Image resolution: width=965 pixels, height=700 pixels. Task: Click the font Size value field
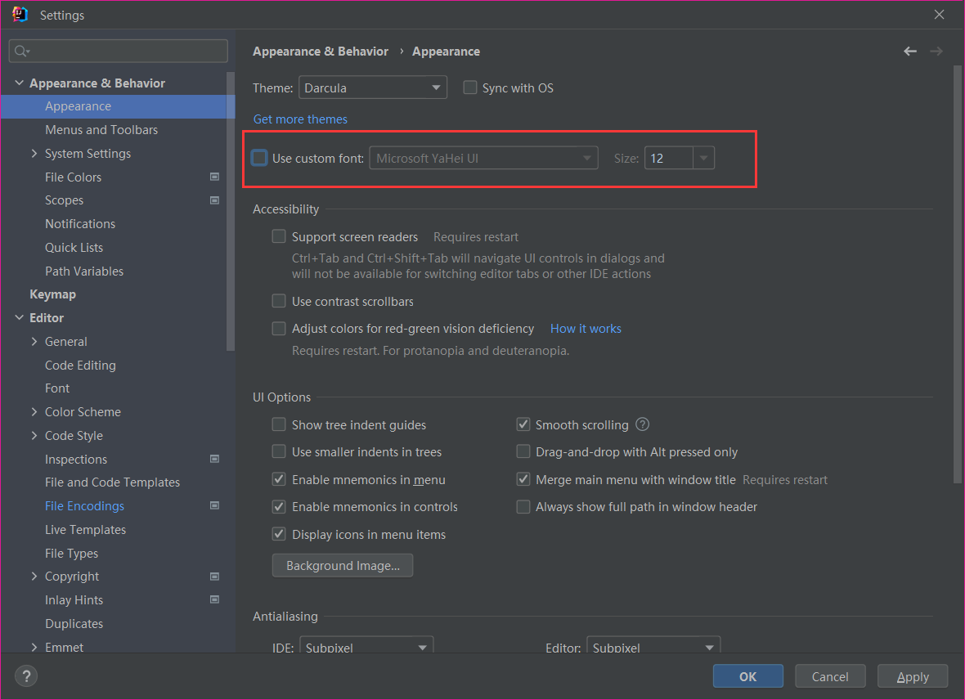(669, 158)
